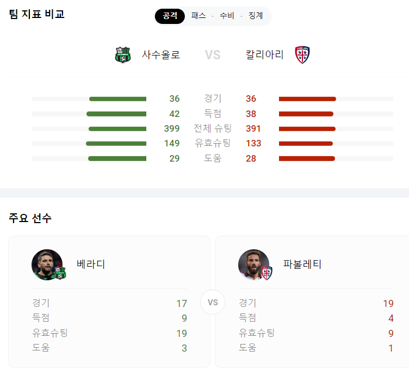The width and height of the screenshot is (409, 369).
Task: Click the red 도움 bar for Cagliari
Action: [307, 159]
